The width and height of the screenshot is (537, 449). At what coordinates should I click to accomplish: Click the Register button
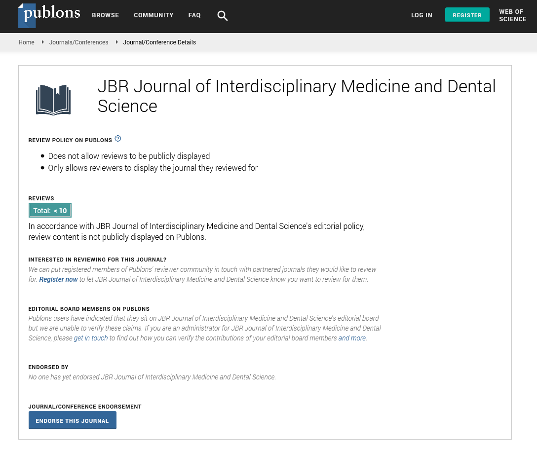(467, 15)
